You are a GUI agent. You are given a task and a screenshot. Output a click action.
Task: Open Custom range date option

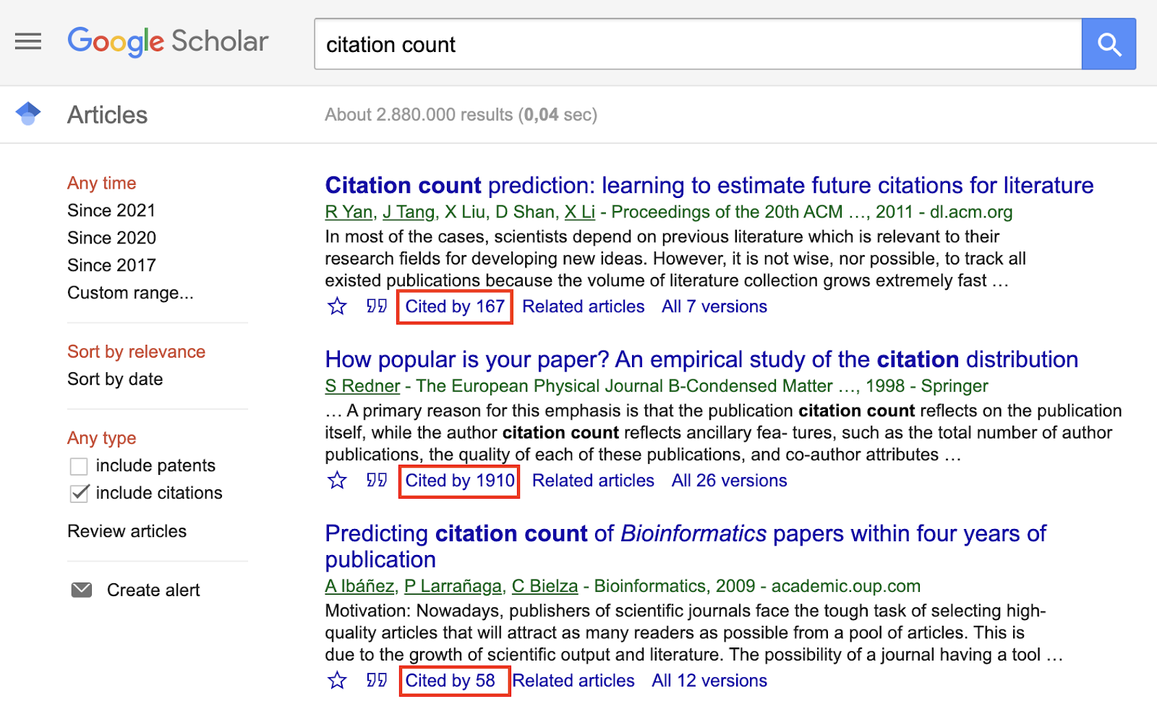(130, 293)
